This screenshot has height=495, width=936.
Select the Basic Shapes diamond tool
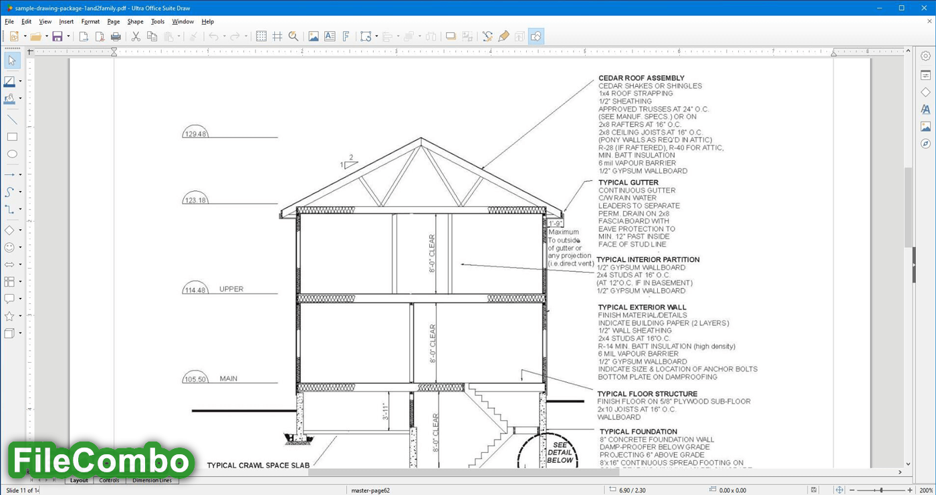pos(9,230)
